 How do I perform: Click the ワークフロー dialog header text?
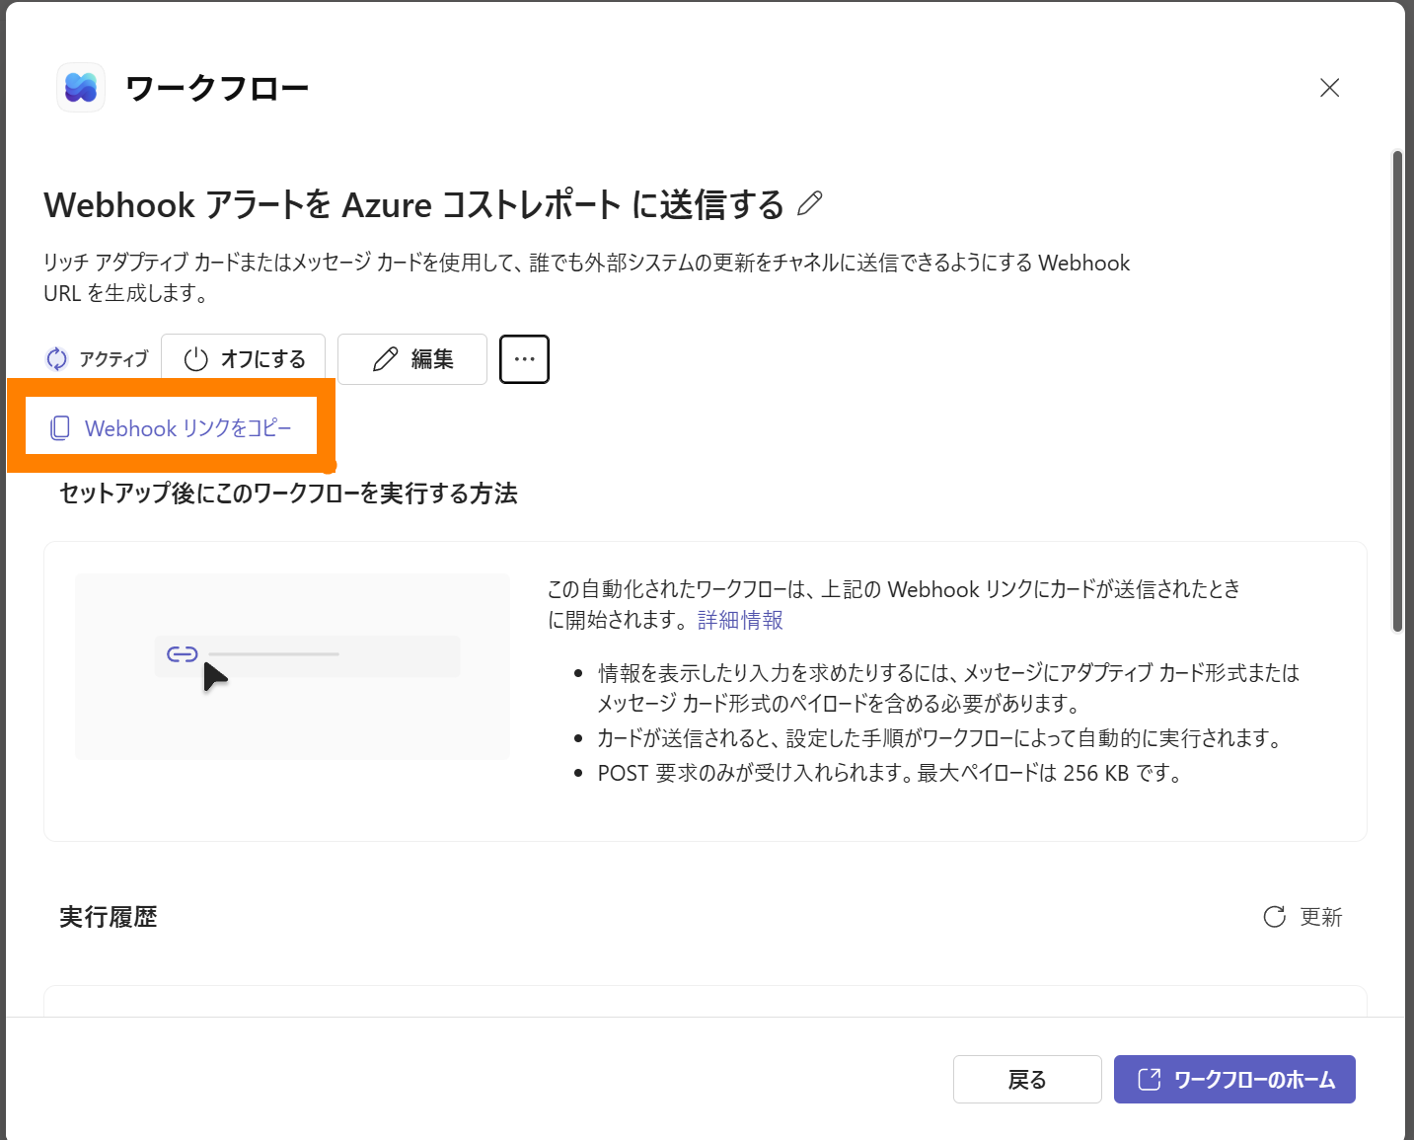click(217, 88)
